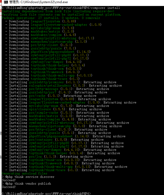Click the 'Downloading phpoffice/phpspreadsheet' line
Viewport: 164px width, 195px height.
[48, 52]
